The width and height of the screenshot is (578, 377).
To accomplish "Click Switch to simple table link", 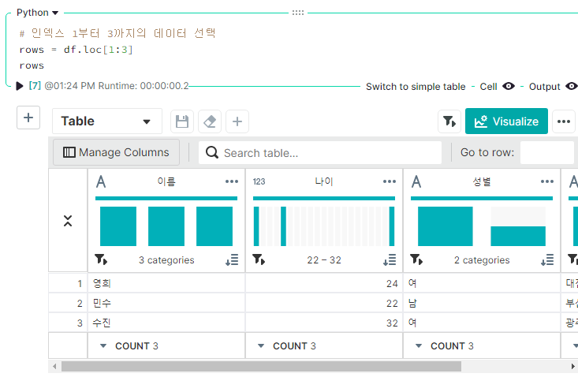I will 416,87.
